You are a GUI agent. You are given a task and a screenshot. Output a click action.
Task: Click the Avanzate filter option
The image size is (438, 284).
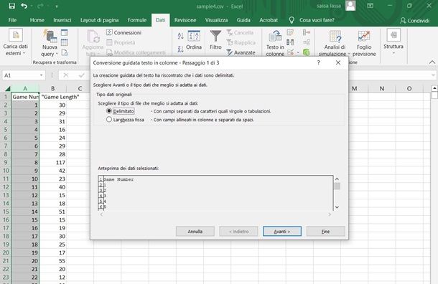click(241, 52)
